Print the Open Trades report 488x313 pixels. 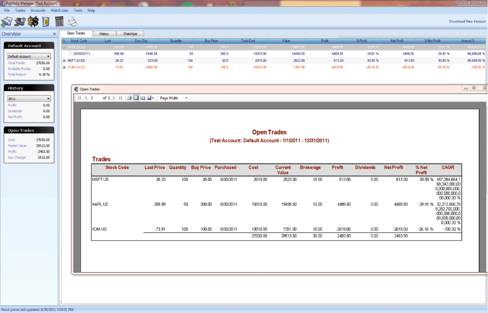tap(129, 98)
